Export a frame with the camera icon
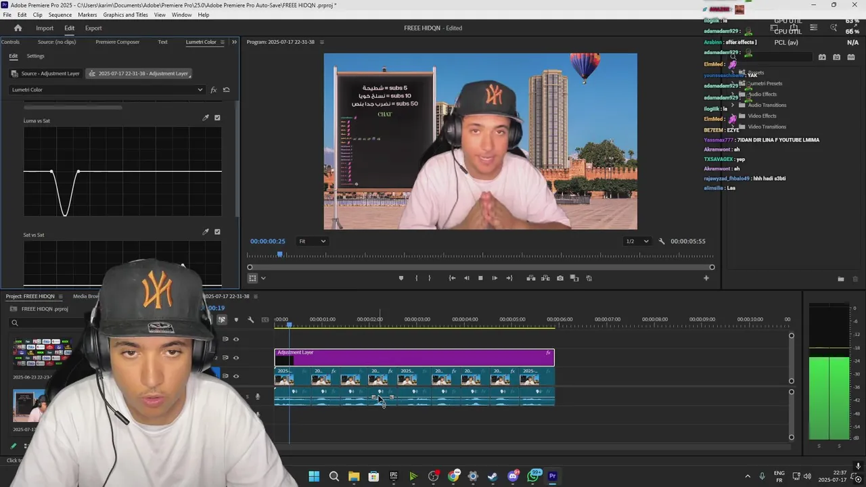 [x=560, y=278]
